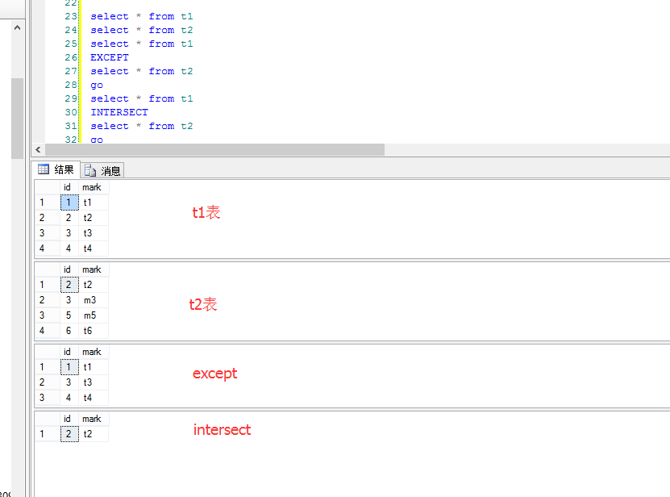670x497 pixels.
Task: Click the EXCEPT keyword on line 26
Action: pos(110,57)
